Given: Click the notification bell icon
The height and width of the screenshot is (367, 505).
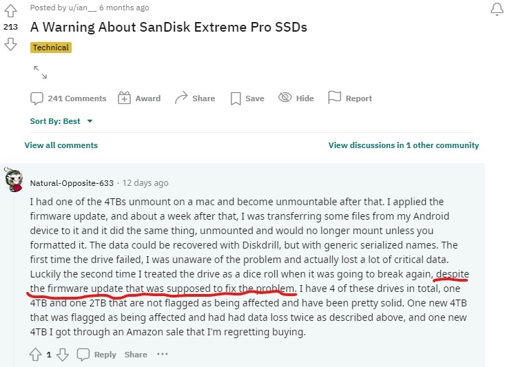Looking at the screenshot, I should (x=497, y=9).
